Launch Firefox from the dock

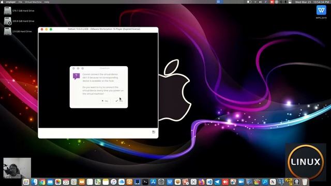pyautogui.click(x=201, y=182)
